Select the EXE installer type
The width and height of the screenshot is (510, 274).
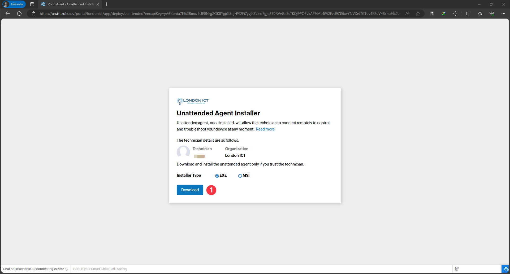(x=217, y=176)
